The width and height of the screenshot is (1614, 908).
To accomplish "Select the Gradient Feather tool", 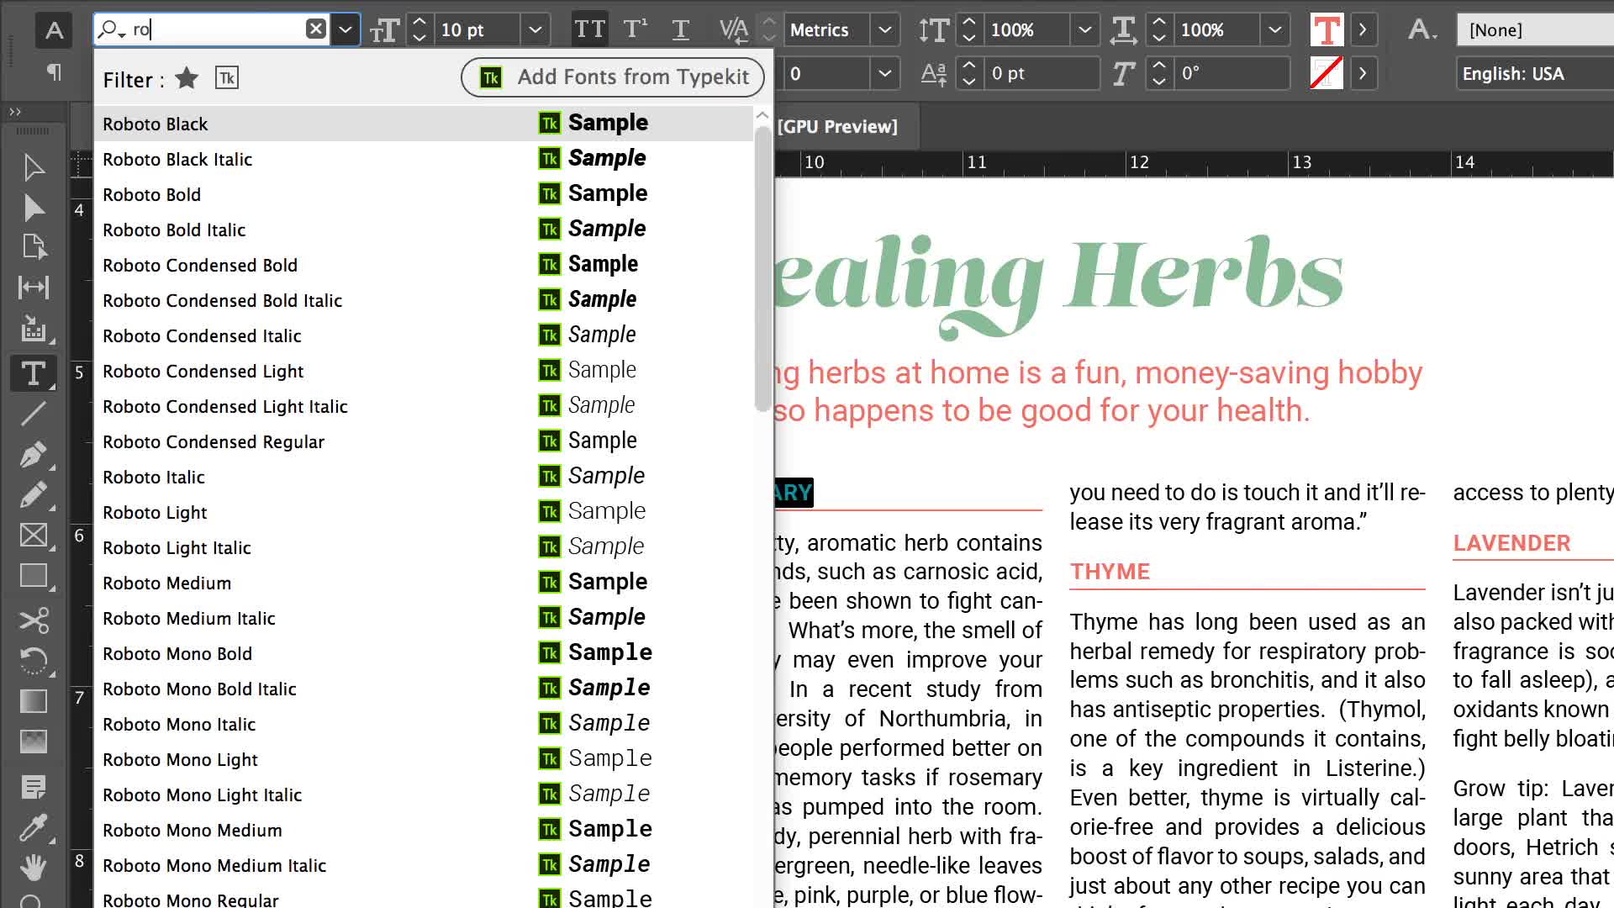I will click(34, 742).
